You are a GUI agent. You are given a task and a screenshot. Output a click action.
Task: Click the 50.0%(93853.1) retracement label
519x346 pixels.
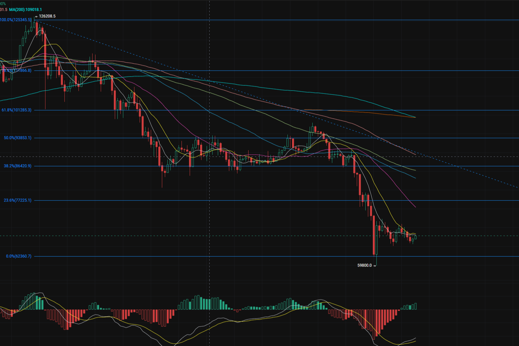coord(18,138)
